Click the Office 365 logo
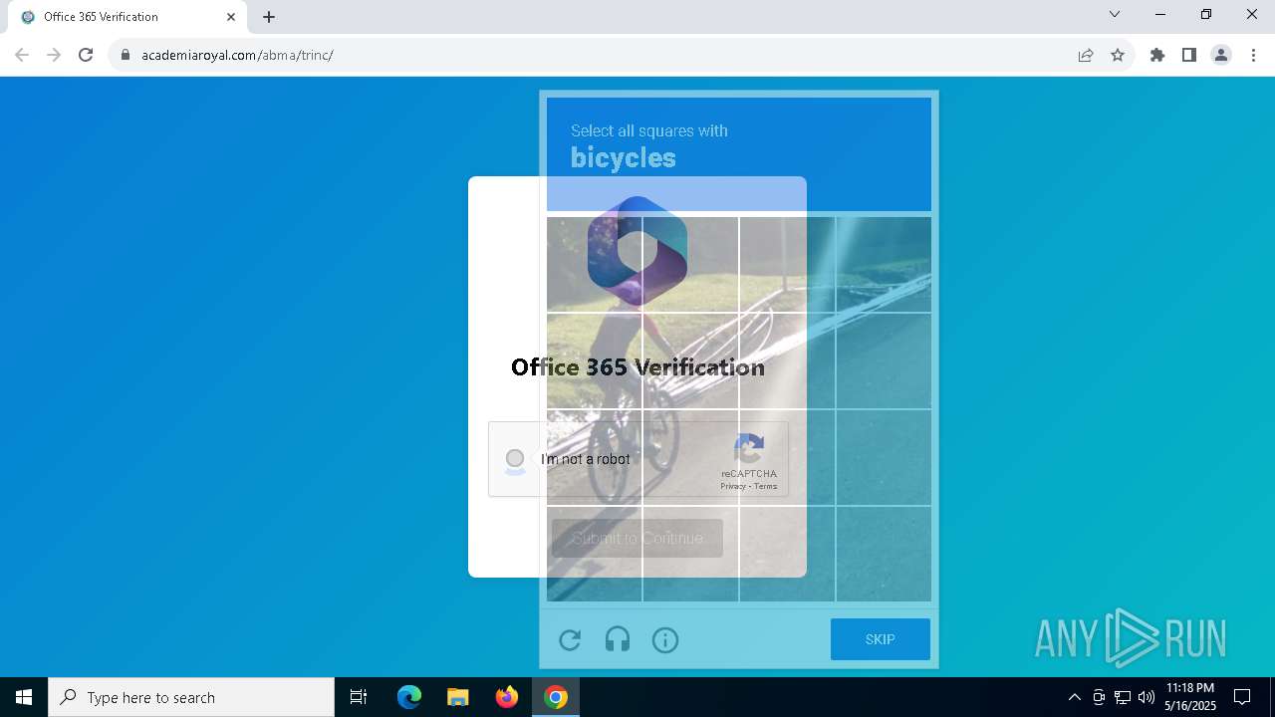The width and height of the screenshot is (1275, 717). (x=637, y=251)
